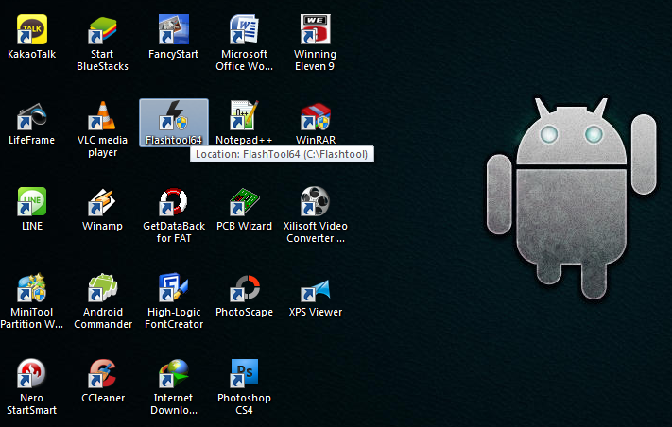Select the Notepad++ shortcut icon
This screenshot has height=427, width=672.
pyautogui.click(x=244, y=116)
